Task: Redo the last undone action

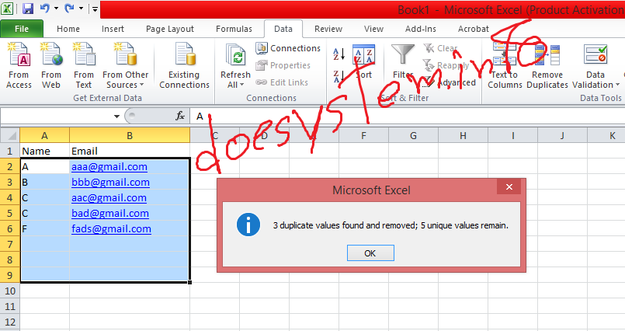Action: [70, 8]
